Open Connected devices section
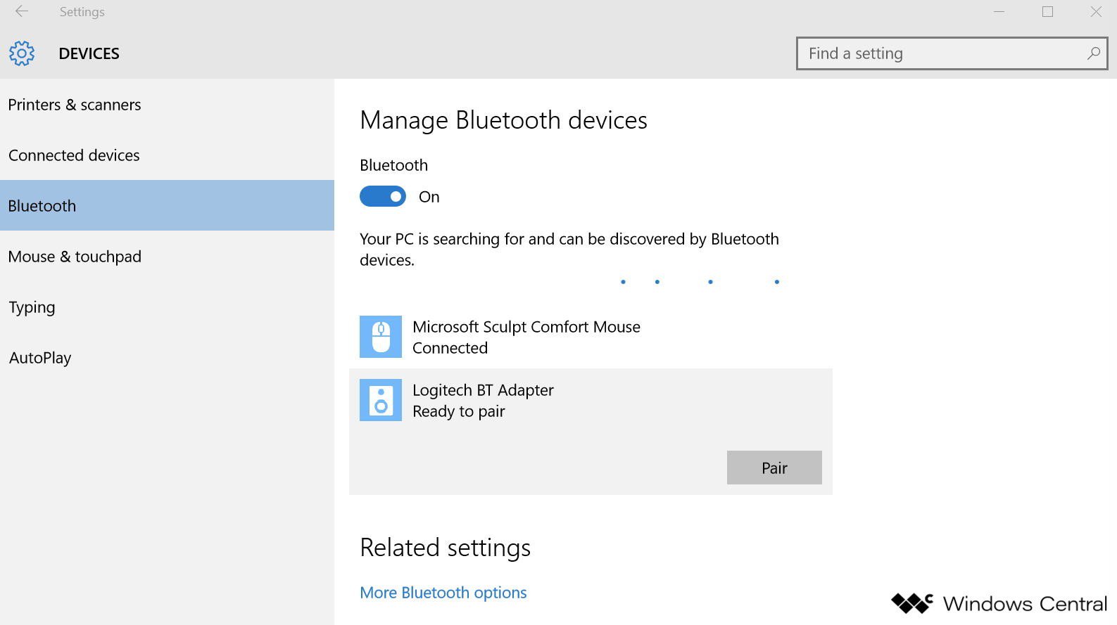This screenshot has height=625, width=1117. (x=167, y=155)
